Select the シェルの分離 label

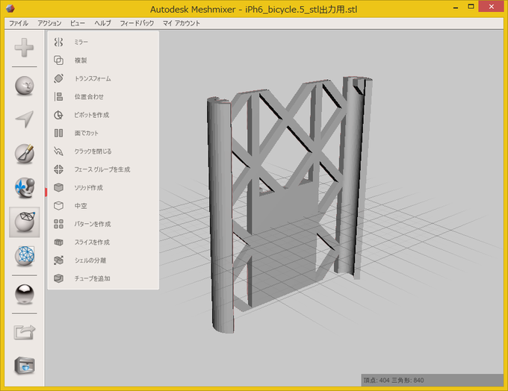(x=90, y=260)
